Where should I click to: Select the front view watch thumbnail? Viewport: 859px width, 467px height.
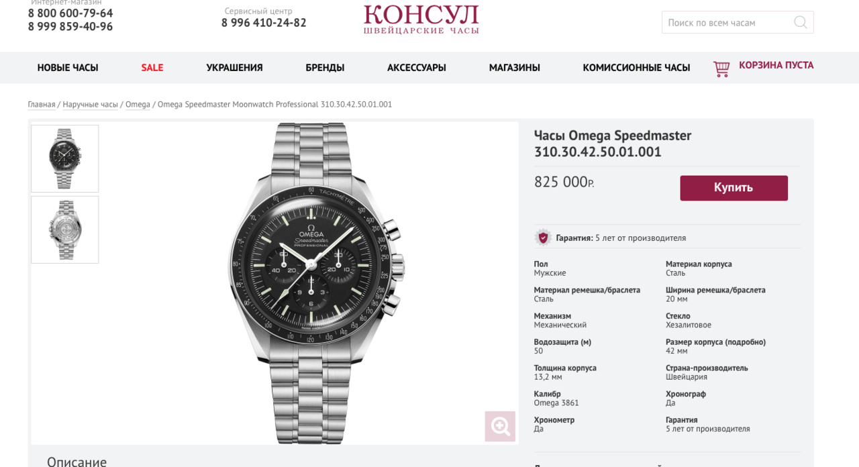[65, 158]
